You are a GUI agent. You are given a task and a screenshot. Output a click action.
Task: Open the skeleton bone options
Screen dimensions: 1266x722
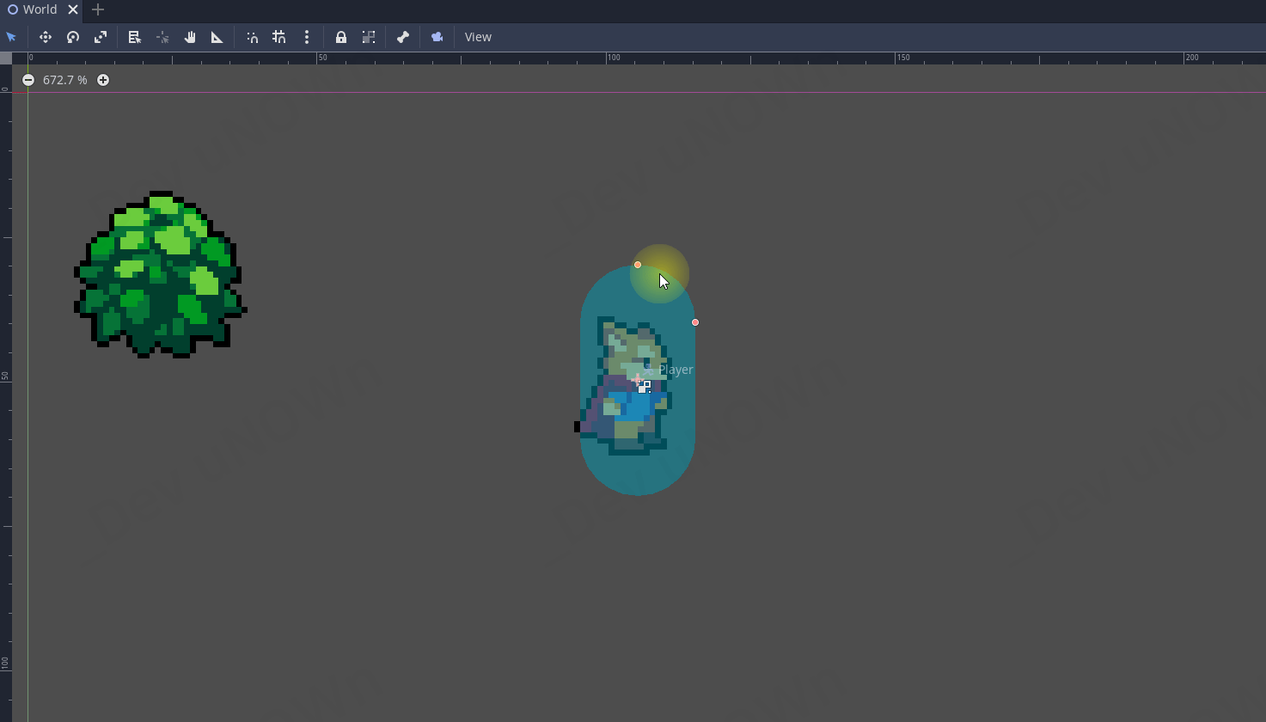pyautogui.click(x=403, y=37)
